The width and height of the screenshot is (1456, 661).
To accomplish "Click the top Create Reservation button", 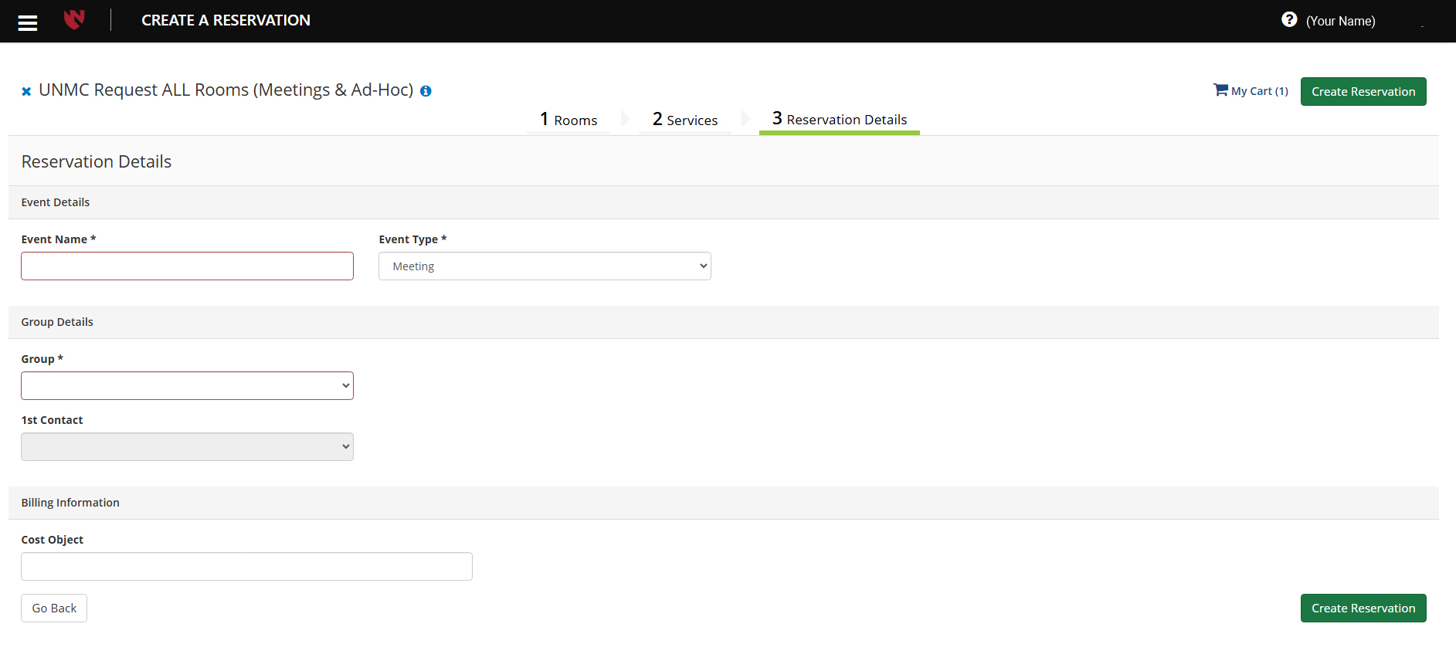I will [1363, 92].
